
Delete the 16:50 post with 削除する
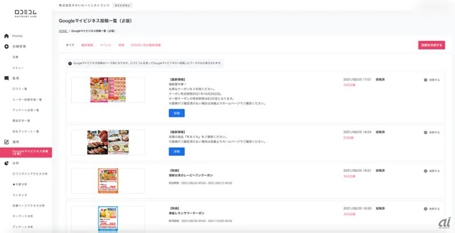pos(432,209)
